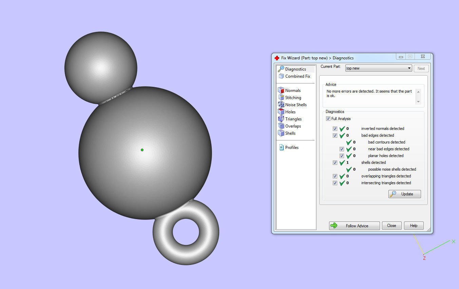This screenshot has height=289, width=459.
Task: Click the Fix Wizard title bar text
Action: (317, 58)
